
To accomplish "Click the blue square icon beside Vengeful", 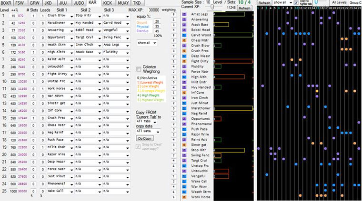I will [x=184, y=176].
